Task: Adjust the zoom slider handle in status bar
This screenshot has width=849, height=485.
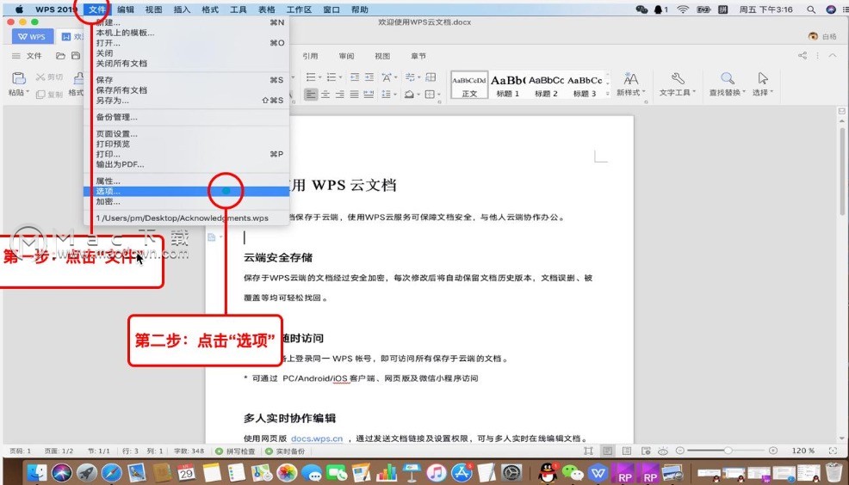Action: coord(728,451)
